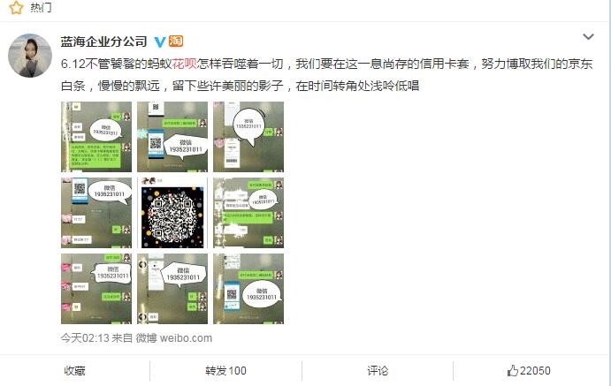This screenshot has height=386, width=611.
Task: Expand the post options chevron
Action: 588,37
